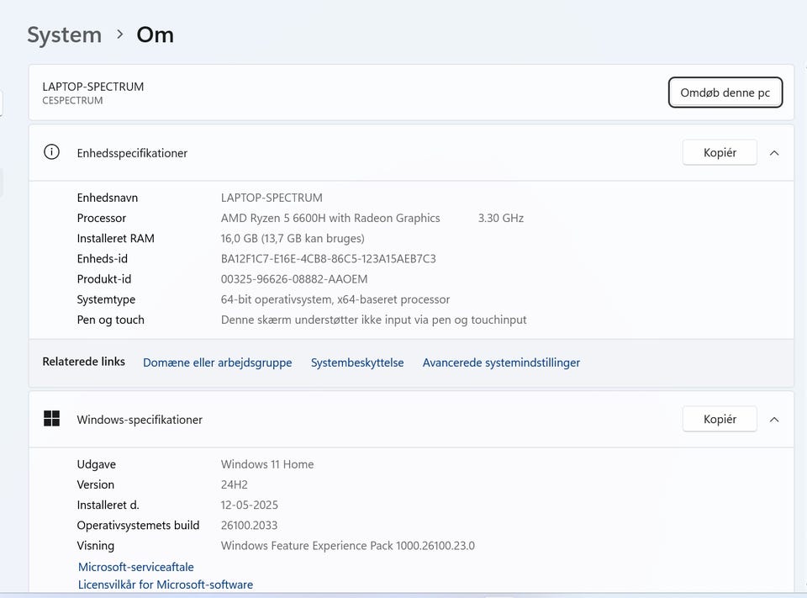Collapse the Enhedsspecifikationer section with its chevron

pos(774,153)
